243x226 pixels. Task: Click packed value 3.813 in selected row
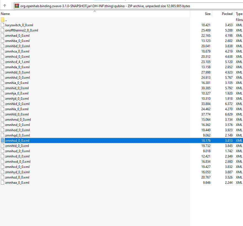[229, 141]
